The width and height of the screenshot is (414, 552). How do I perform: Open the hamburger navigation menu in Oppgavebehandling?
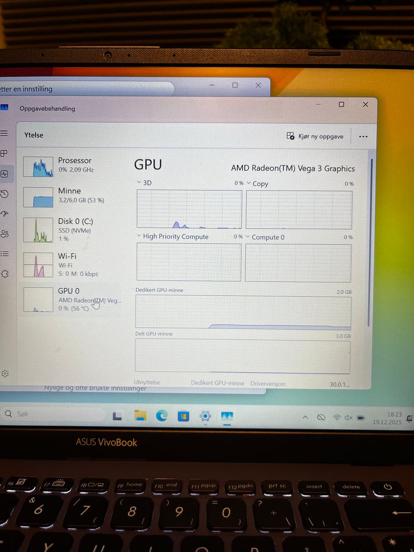click(4, 134)
